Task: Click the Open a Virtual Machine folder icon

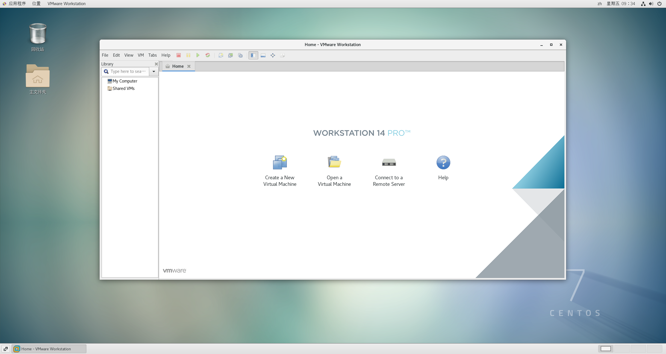Action: coord(334,162)
